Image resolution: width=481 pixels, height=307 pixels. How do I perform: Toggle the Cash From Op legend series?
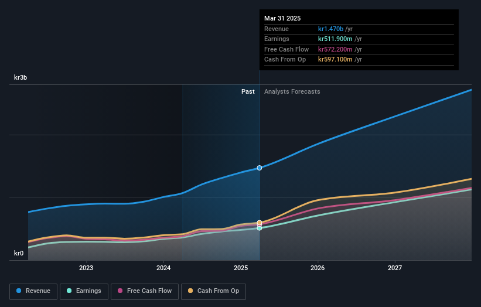pyautogui.click(x=213, y=291)
